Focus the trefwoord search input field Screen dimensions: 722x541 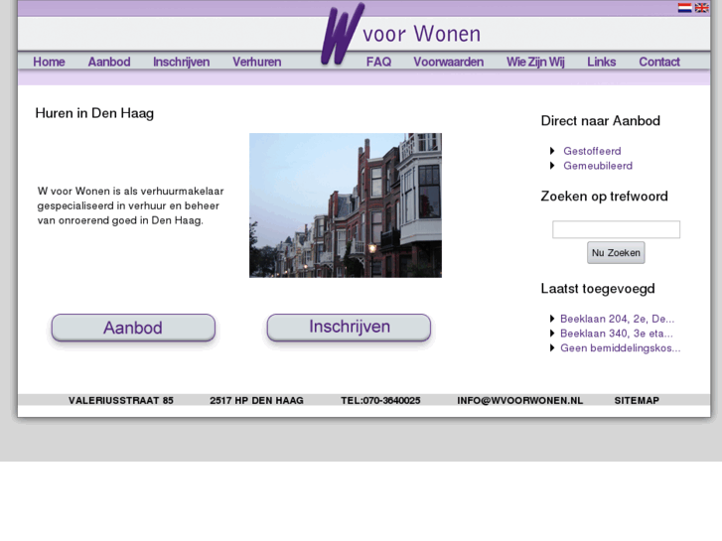(616, 229)
